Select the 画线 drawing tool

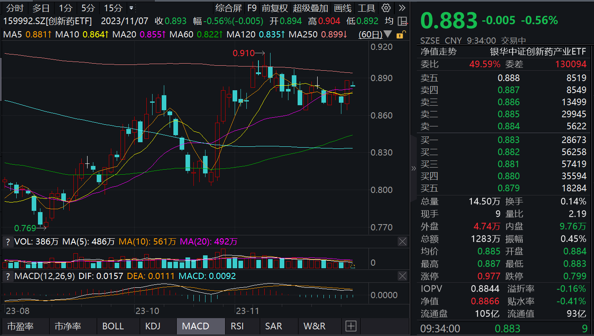pos(343,8)
